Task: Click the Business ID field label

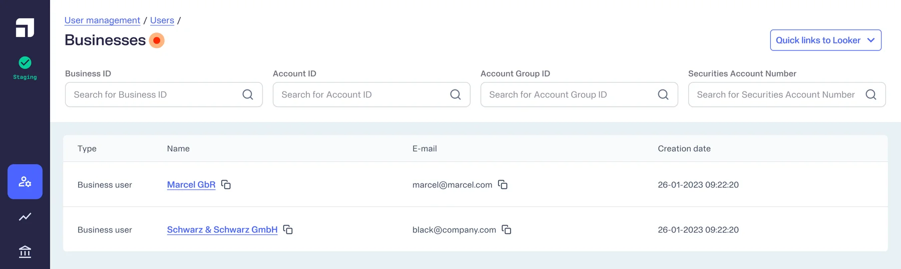Action: tap(88, 73)
